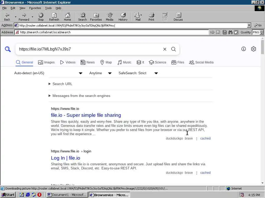Open the Tools menu
This screenshot has height=198, width=265.
[48, 8]
